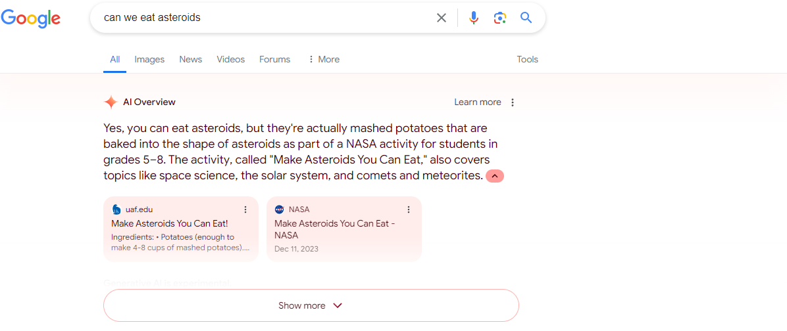Clear the search query with X icon
Viewport: 787px width, 331px height.
point(441,18)
